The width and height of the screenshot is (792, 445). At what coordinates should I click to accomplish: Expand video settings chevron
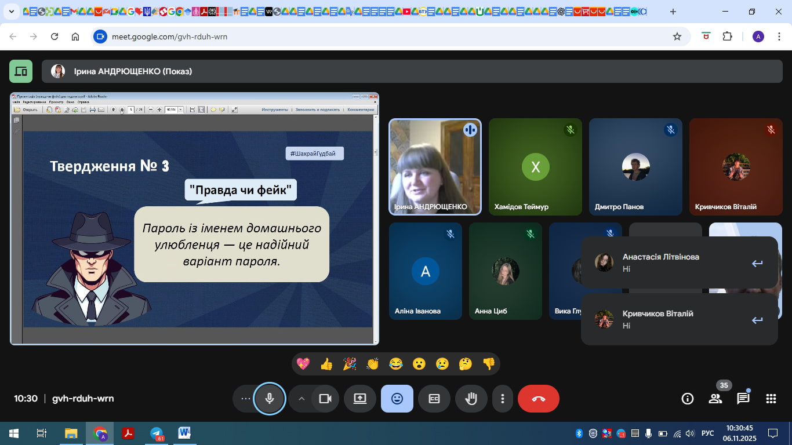pyautogui.click(x=301, y=399)
